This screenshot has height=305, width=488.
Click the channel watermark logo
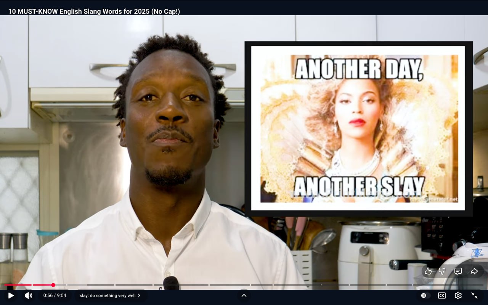[477, 253]
